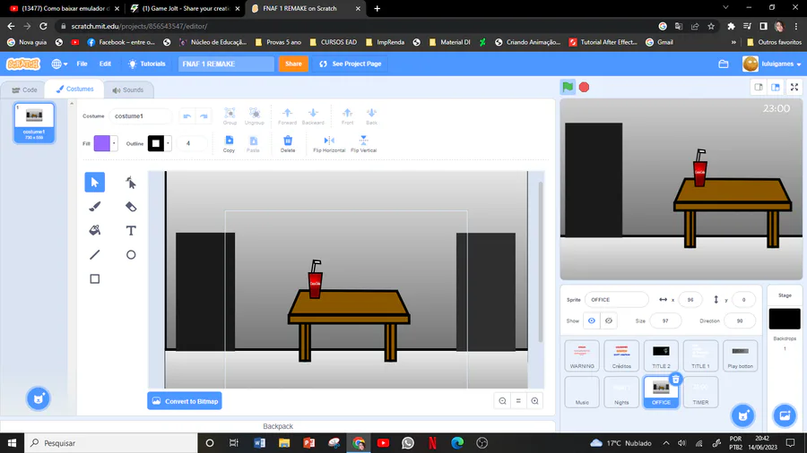Hide the sprite using crossed-eye icon

[x=608, y=321]
